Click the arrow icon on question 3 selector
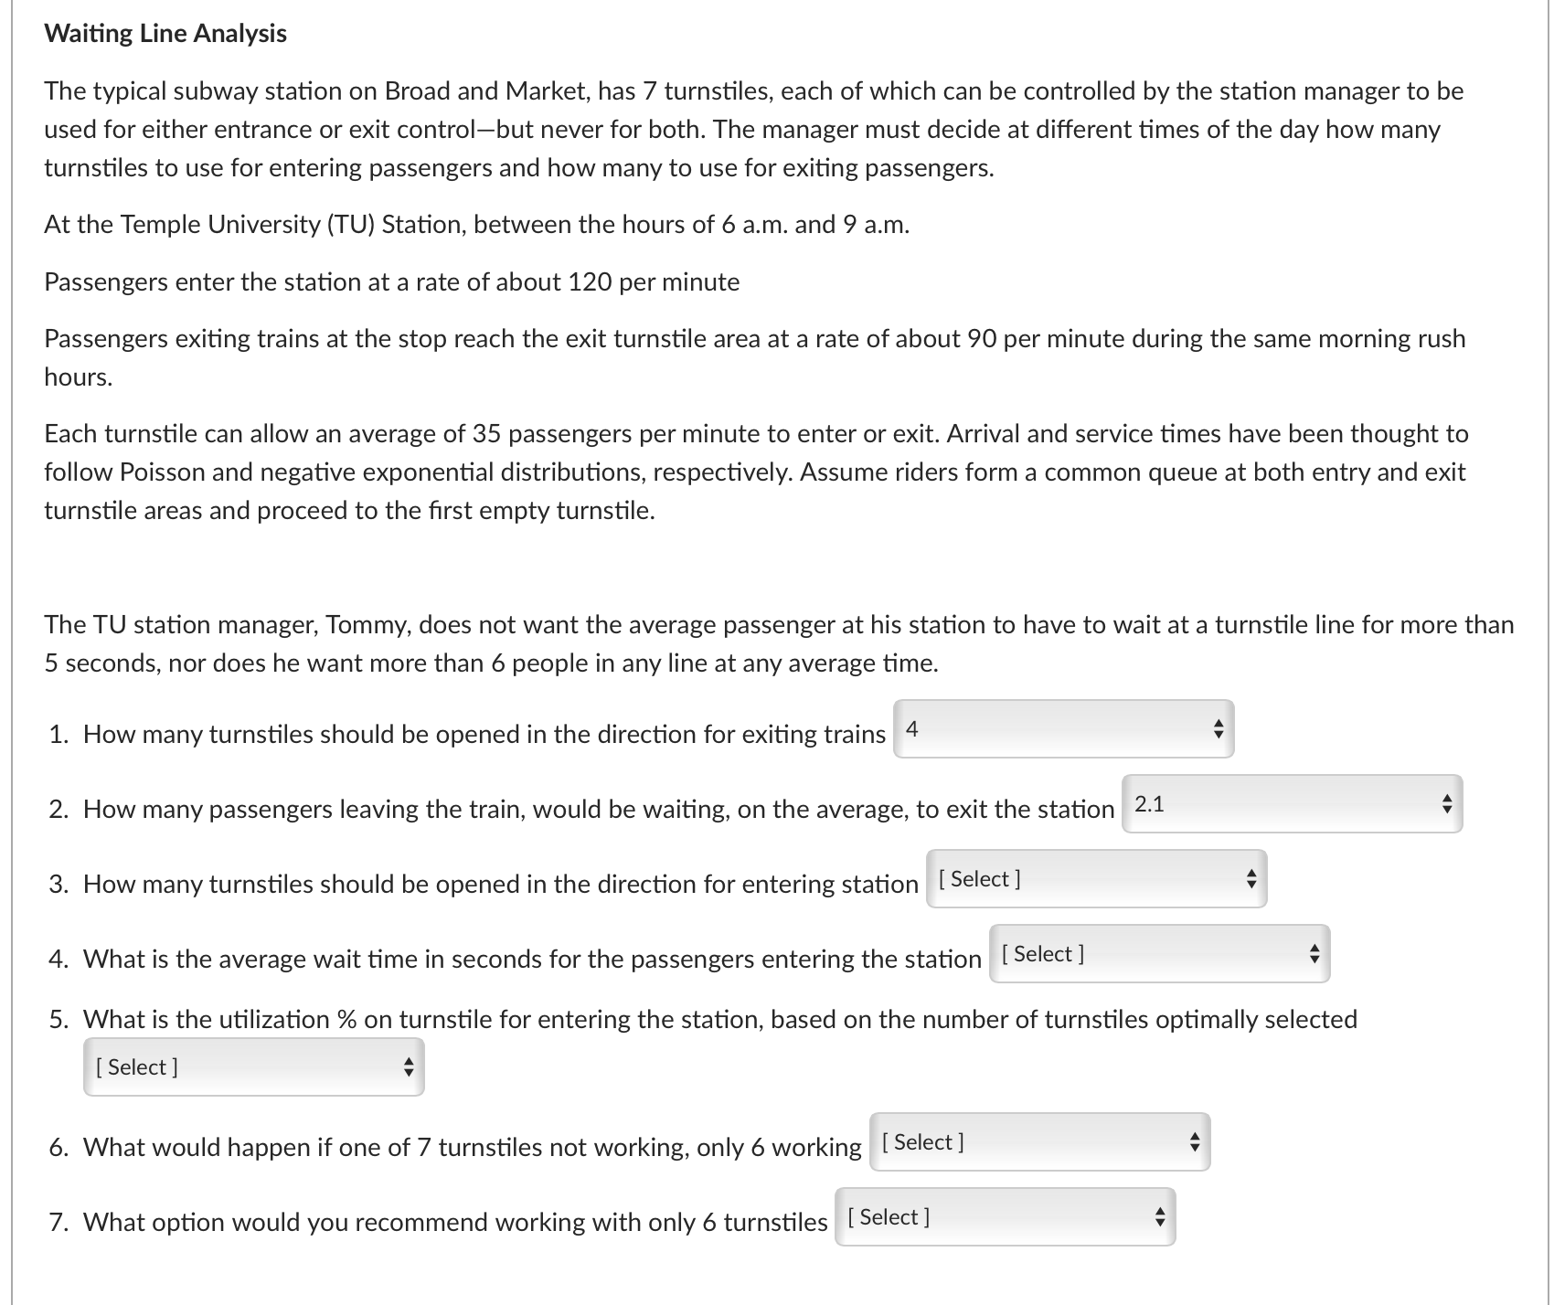The height and width of the screenshot is (1305, 1554). 1251,879
